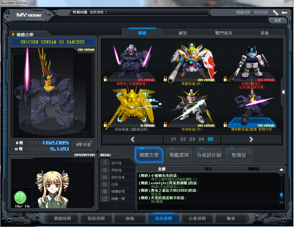Open 機體一覽 in menu

pyautogui.click(x=117, y=198)
